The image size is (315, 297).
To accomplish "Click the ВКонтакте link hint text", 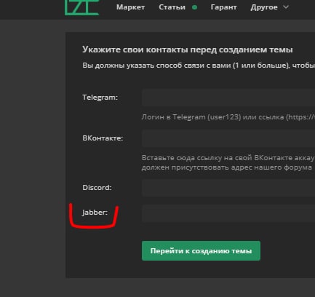I will tap(228, 162).
